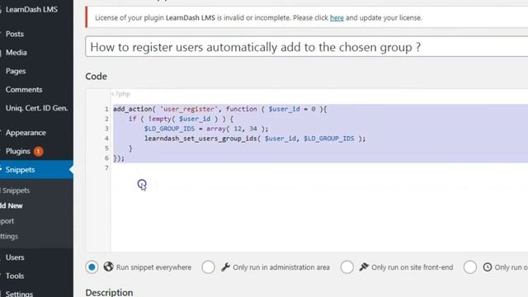Open the Appearance menu
Viewport: 528px width, 297px height.
(26, 133)
